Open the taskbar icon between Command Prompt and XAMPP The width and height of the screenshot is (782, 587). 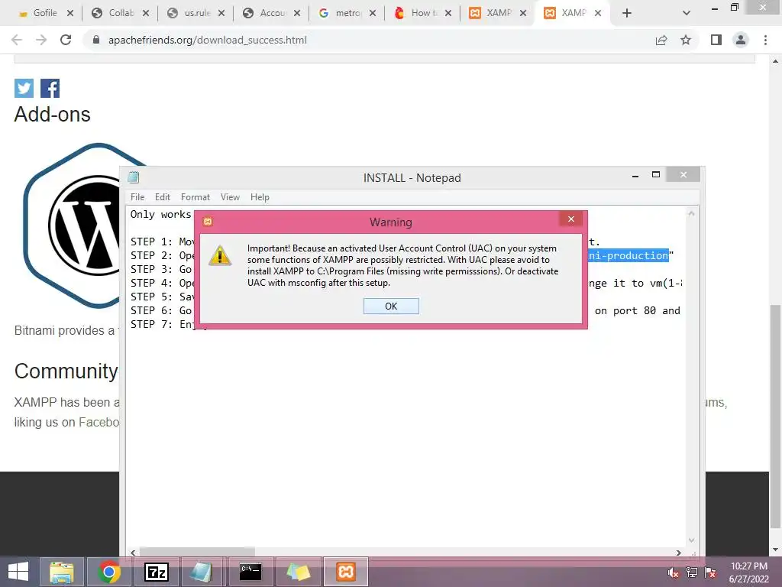coord(299,572)
